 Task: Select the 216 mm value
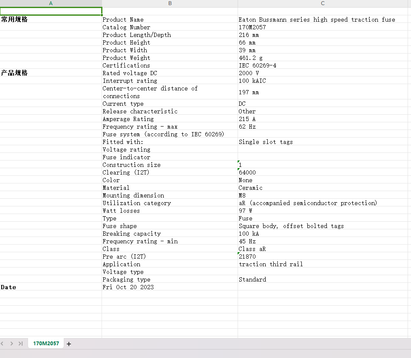(323, 35)
